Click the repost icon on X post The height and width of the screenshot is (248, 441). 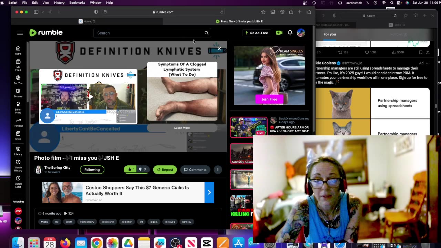pyautogui.click(x=340, y=52)
